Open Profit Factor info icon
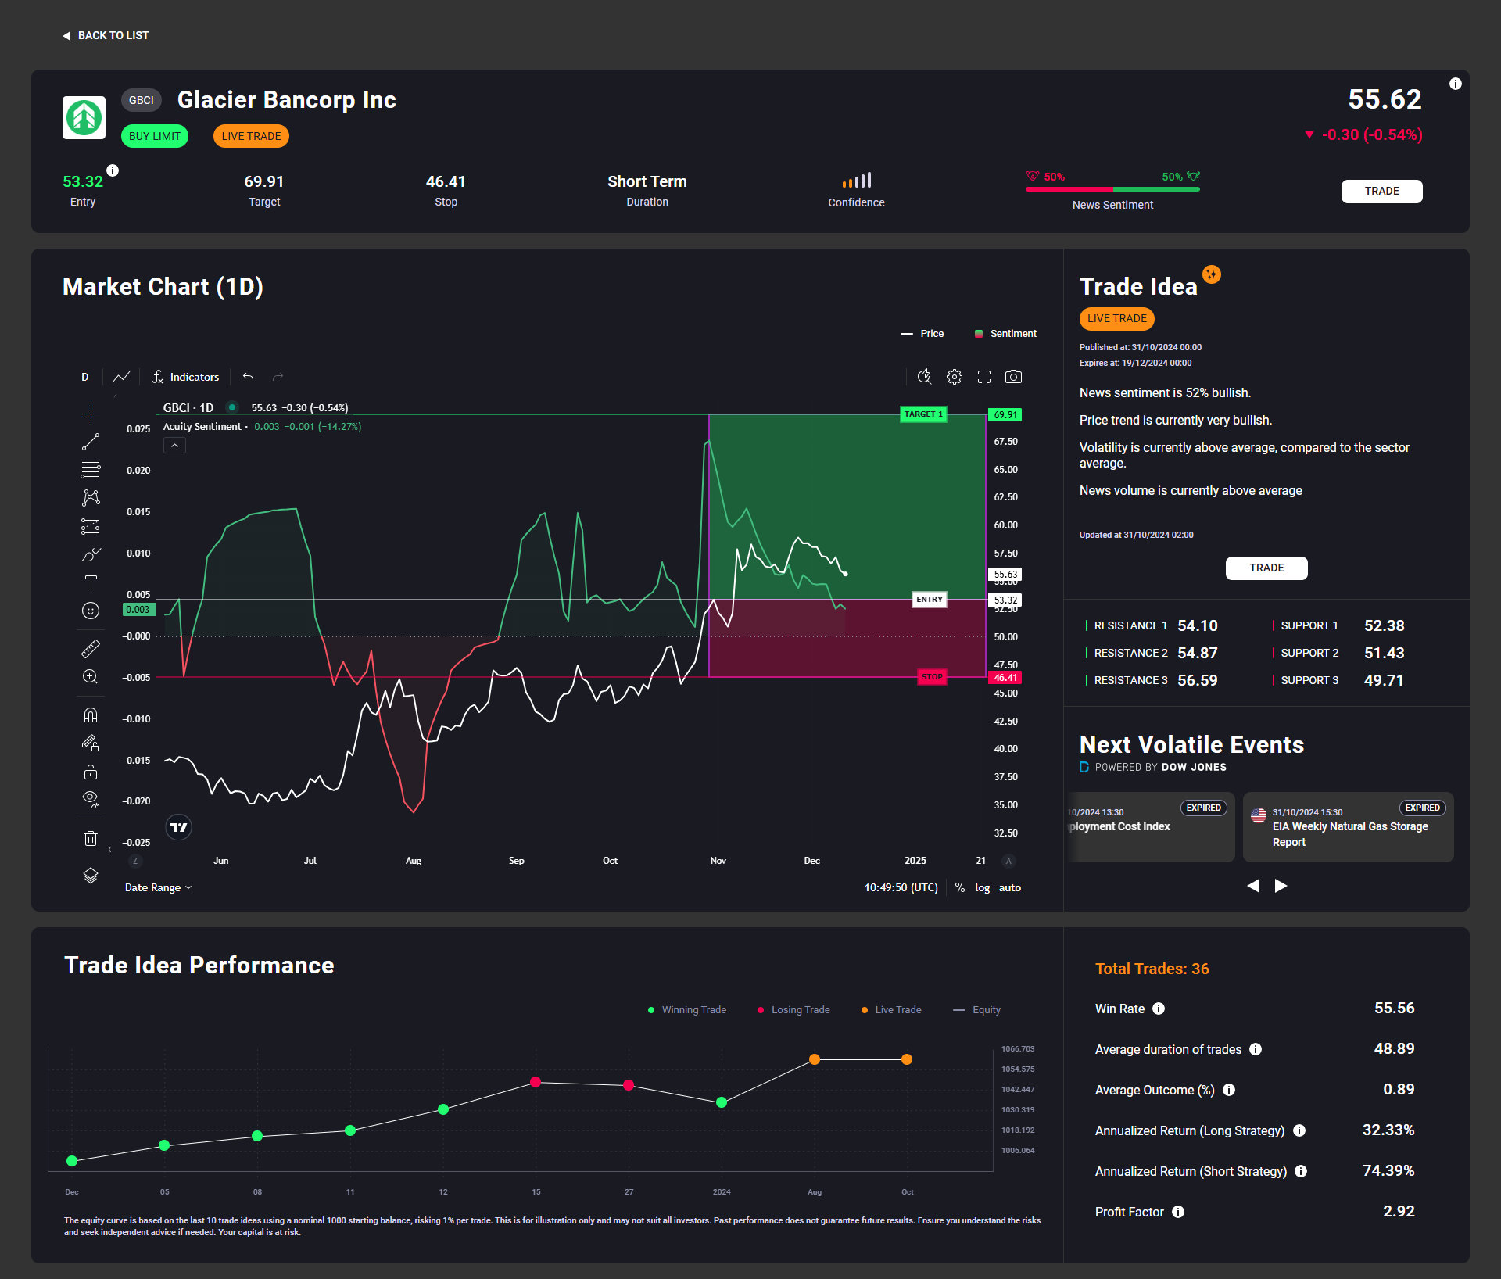Viewport: 1501px width, 1279px height. 1178,1212
